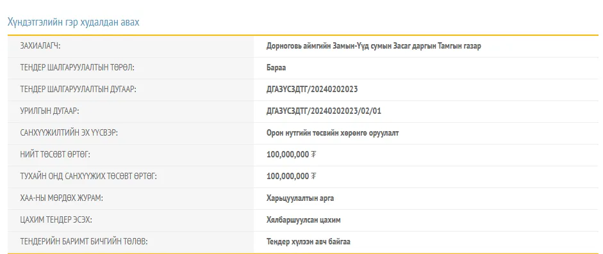Click the heading "Хүндэтгэлийн гэр худалдан авах"
Viewport: 603px width, 254px height.
74,22
